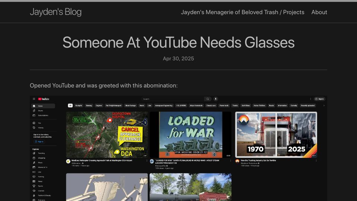
Task: Open Live in the Explore sidebar section
Action: coord(43,172)
